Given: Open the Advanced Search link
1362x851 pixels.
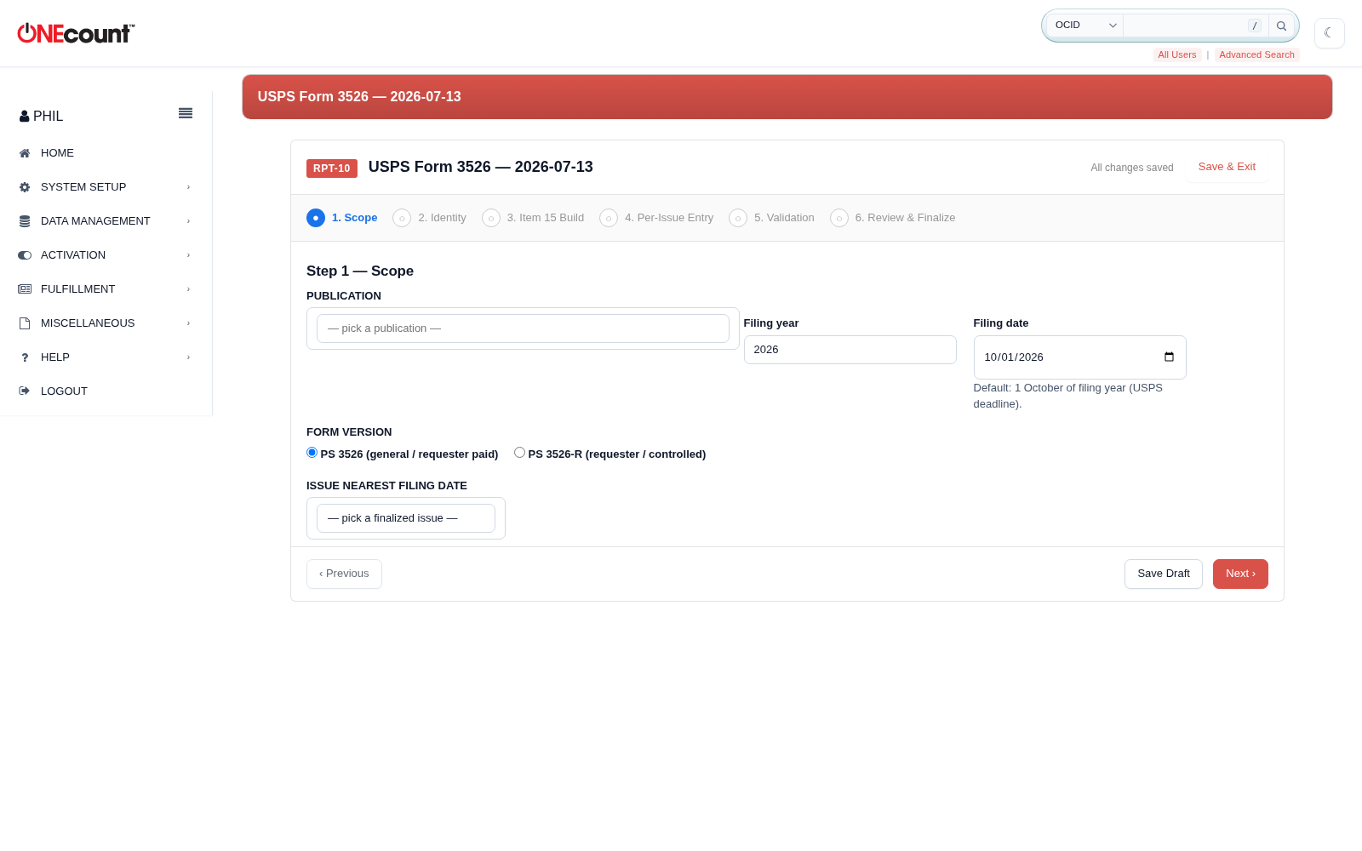Looking at the screenshot, I should (1256, 54).
